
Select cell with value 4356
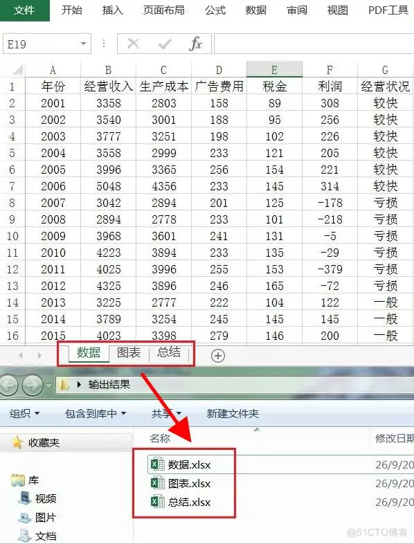click(163, 186)
